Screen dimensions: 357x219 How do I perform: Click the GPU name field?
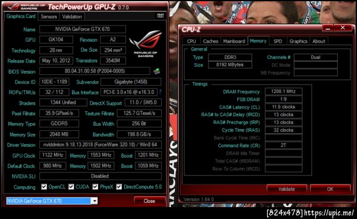[83, 29]
